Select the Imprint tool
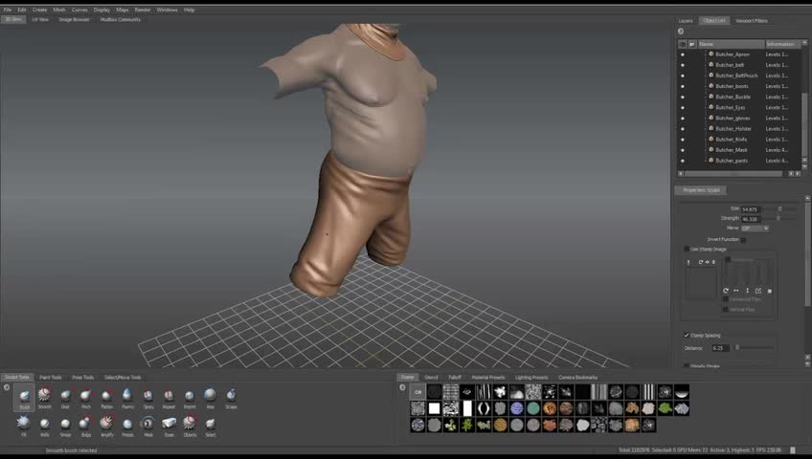The width and height of the screenshot is (812, 459). pos(190,398)
